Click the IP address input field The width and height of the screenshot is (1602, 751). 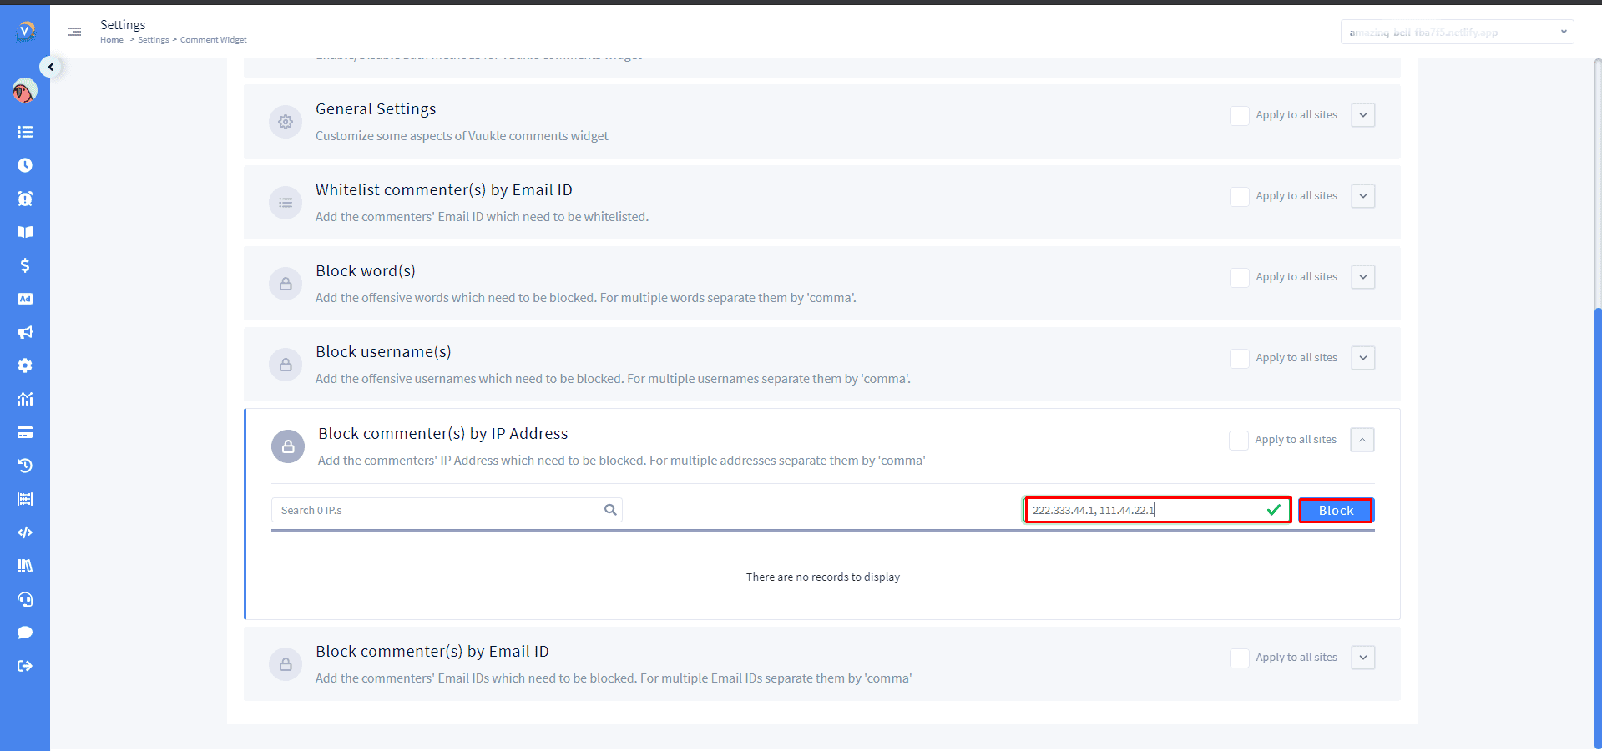[x=1158, y=510]
